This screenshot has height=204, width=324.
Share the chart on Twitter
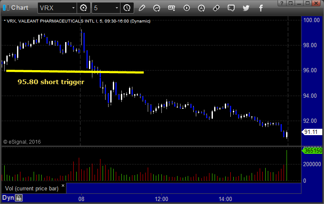point(246,8)
